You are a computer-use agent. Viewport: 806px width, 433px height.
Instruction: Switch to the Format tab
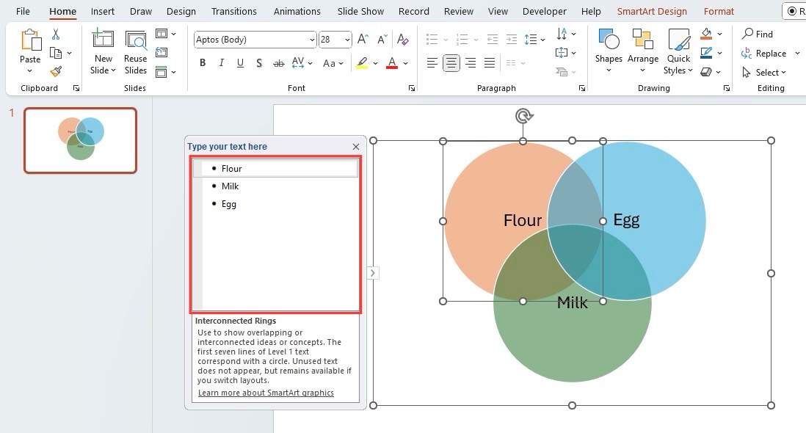pyautogui.click(x=719, y=11)
